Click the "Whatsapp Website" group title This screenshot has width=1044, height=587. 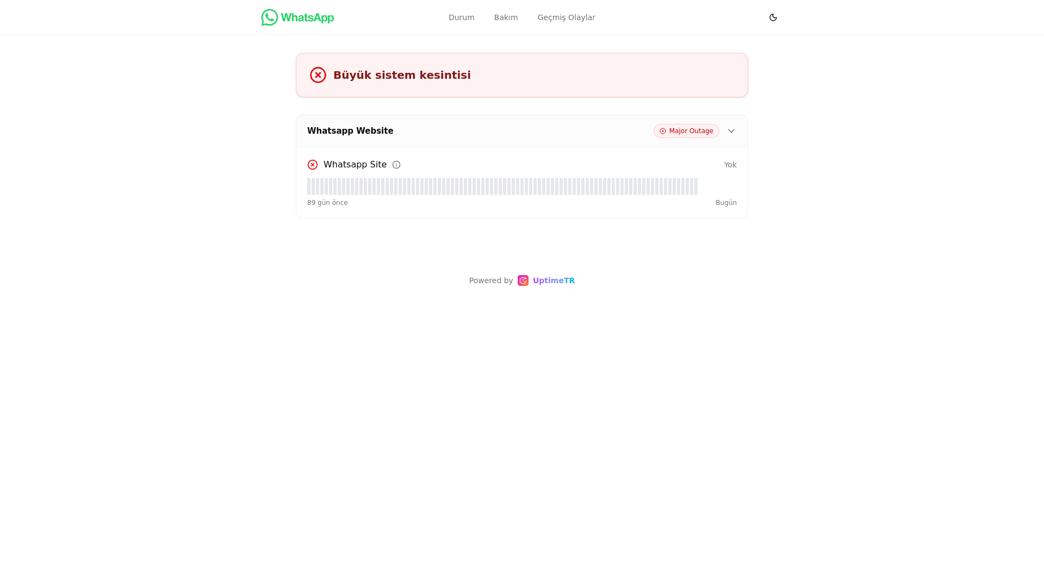pyautogui.click(x=350, y=131)
